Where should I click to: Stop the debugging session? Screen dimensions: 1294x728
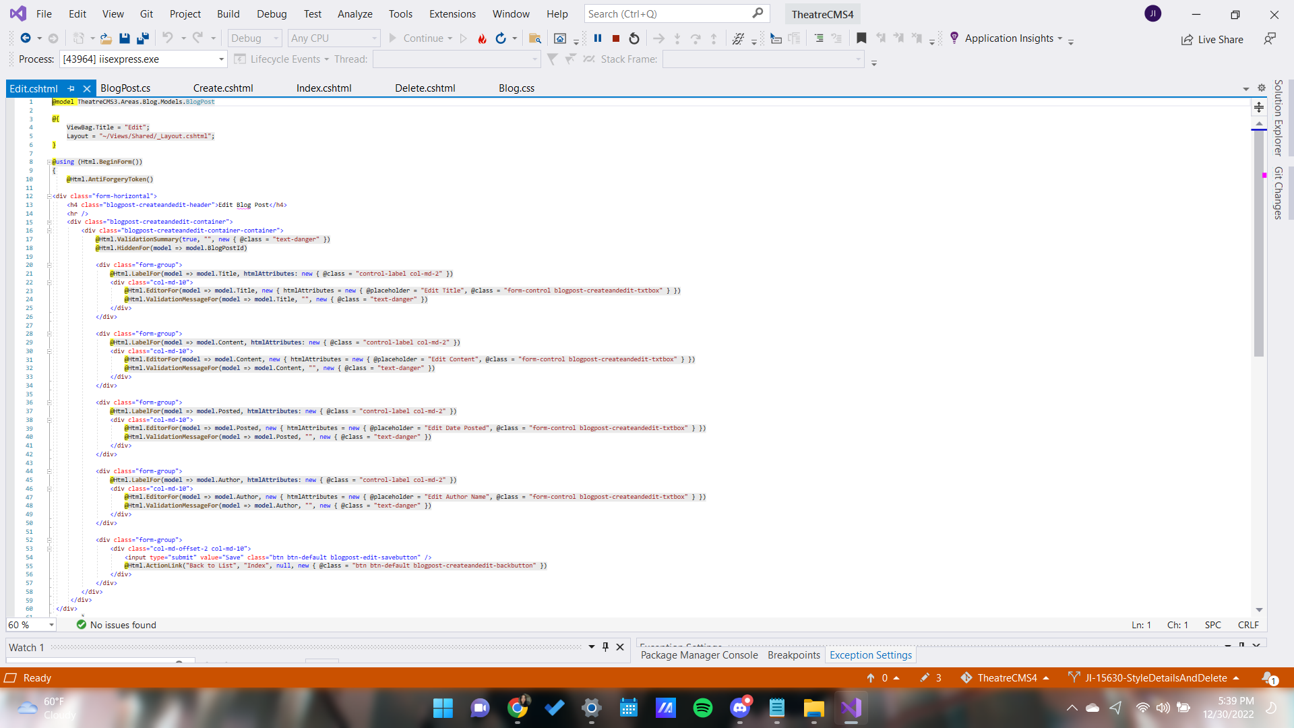pos(615,38)
